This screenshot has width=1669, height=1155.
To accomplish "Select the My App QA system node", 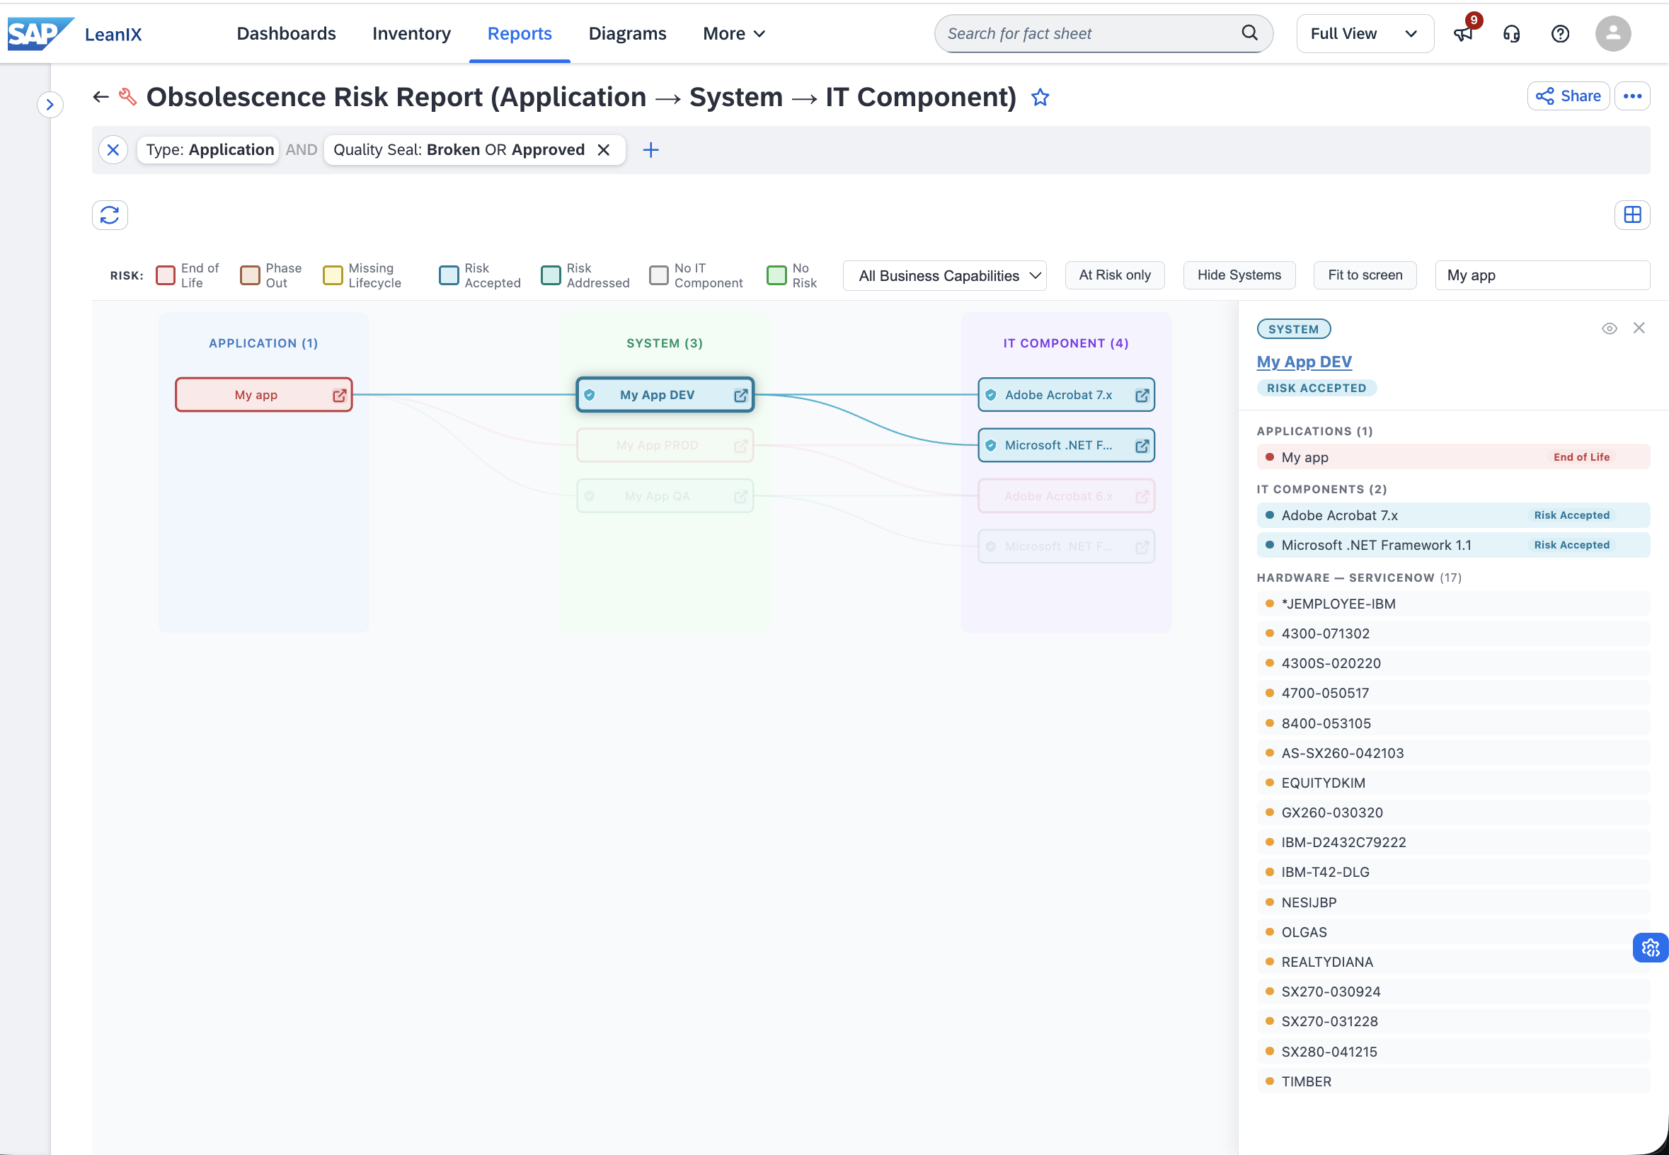I will (665, 496).
